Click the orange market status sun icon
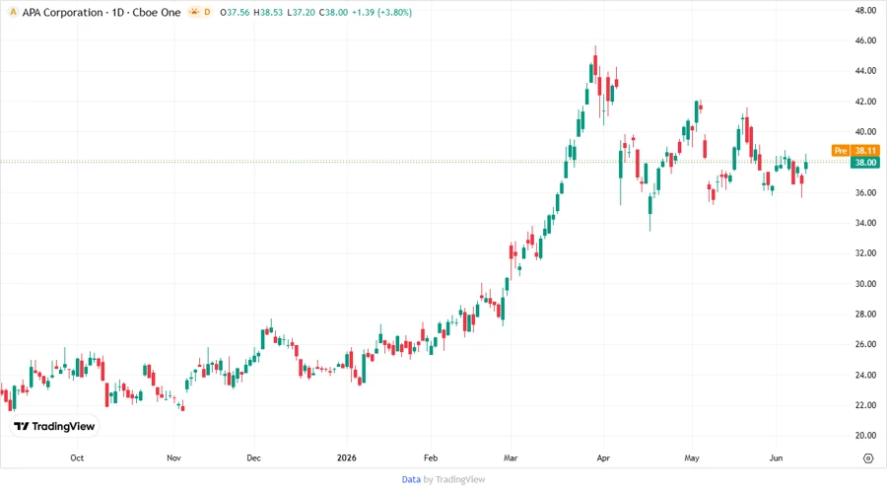This screenshot has height=491, width=887. pyautogui.click(x=194, y=12)
